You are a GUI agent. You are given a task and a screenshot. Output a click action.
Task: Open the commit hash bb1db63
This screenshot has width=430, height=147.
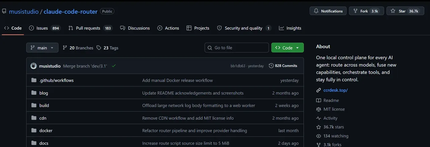pyautogui.click(x=238, y=66)
